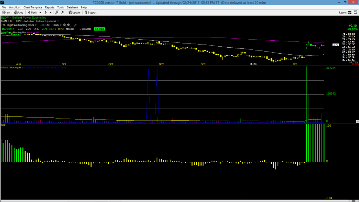
Task: Click the MovAvg 200 price legend label
Action: click(x=33, y=33)
